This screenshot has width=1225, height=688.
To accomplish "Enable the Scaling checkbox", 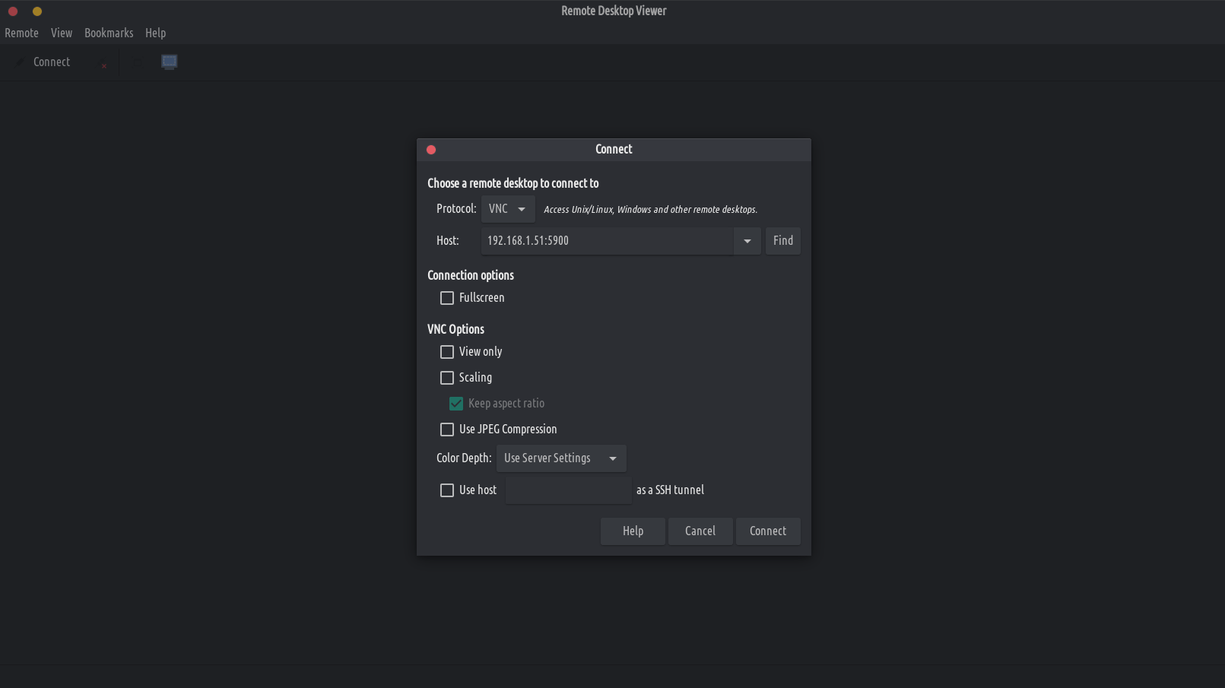I will (x=447, y=378).
